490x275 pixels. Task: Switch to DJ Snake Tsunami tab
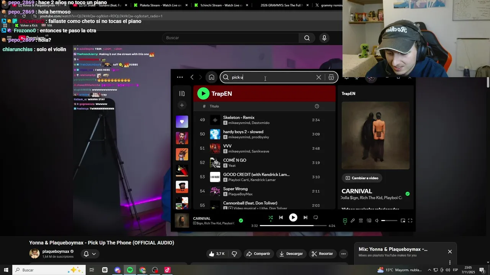point(100,5)
